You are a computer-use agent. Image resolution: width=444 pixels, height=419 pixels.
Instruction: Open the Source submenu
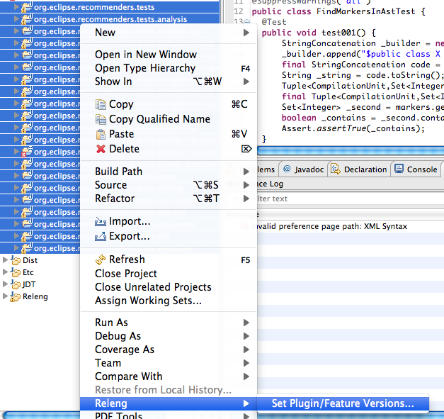[x=169, y=185]
